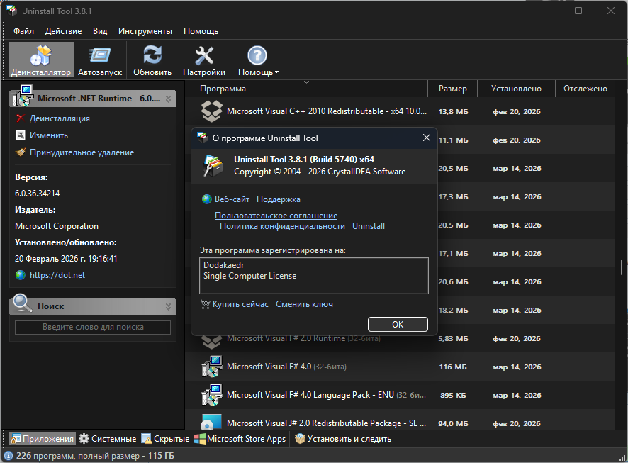The height and width of the screenshot is (463, 628).
Task: Open the Поддержка link
Action: coord(279,199)
